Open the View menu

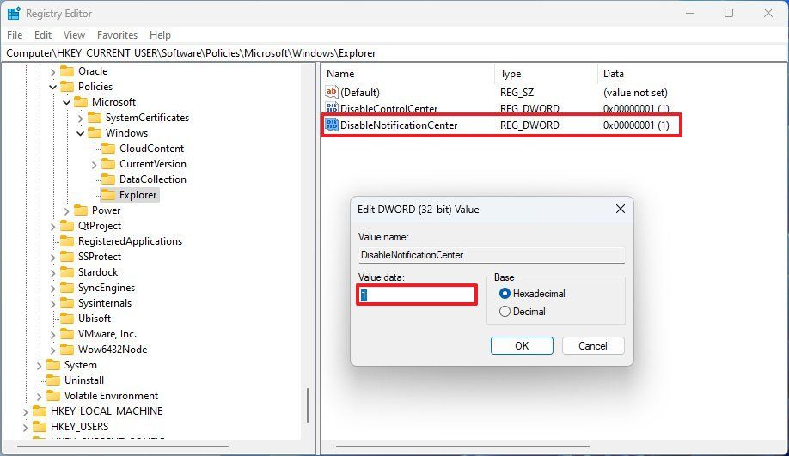74,35
